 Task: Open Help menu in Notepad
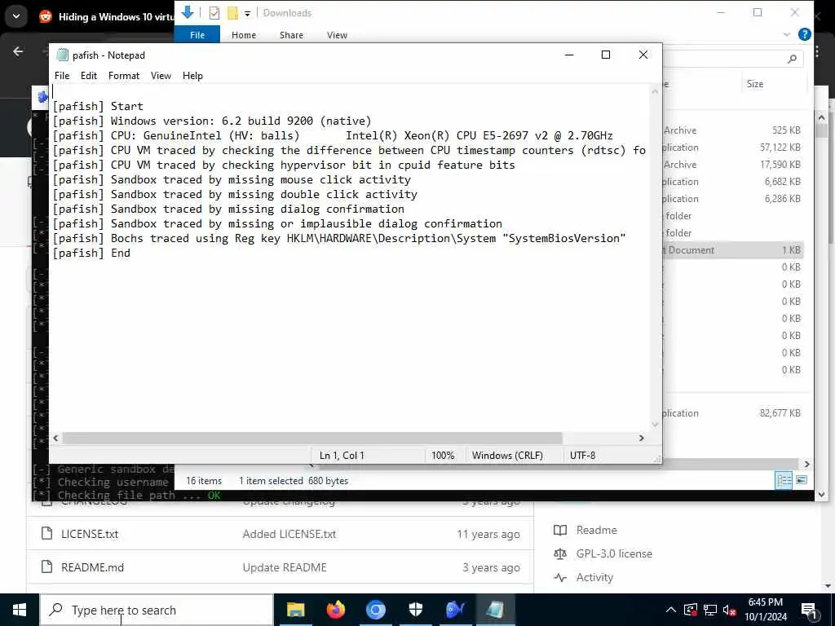192,76
